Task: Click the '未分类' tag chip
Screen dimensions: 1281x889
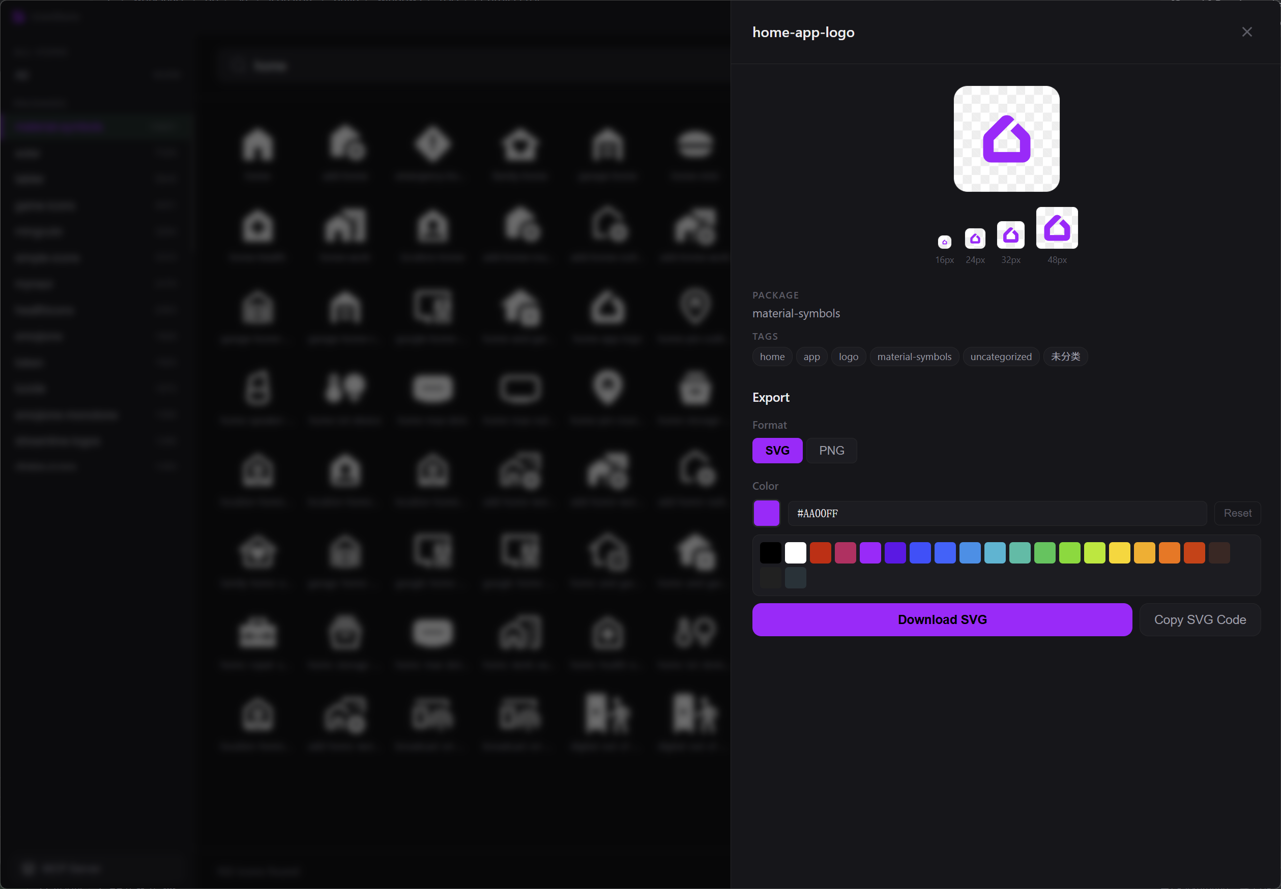Action: point(1065,357)
